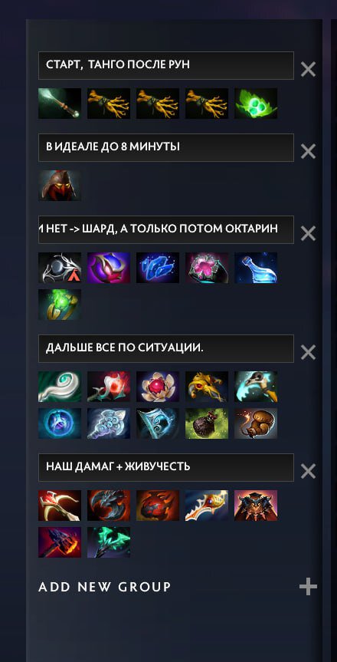Edit the 'В ИДЕАЛЕ ДО 8 МИНУТЫ' title field
This screenshot has height=662, width=337.
pyautogui.click(x=166, y=147)
